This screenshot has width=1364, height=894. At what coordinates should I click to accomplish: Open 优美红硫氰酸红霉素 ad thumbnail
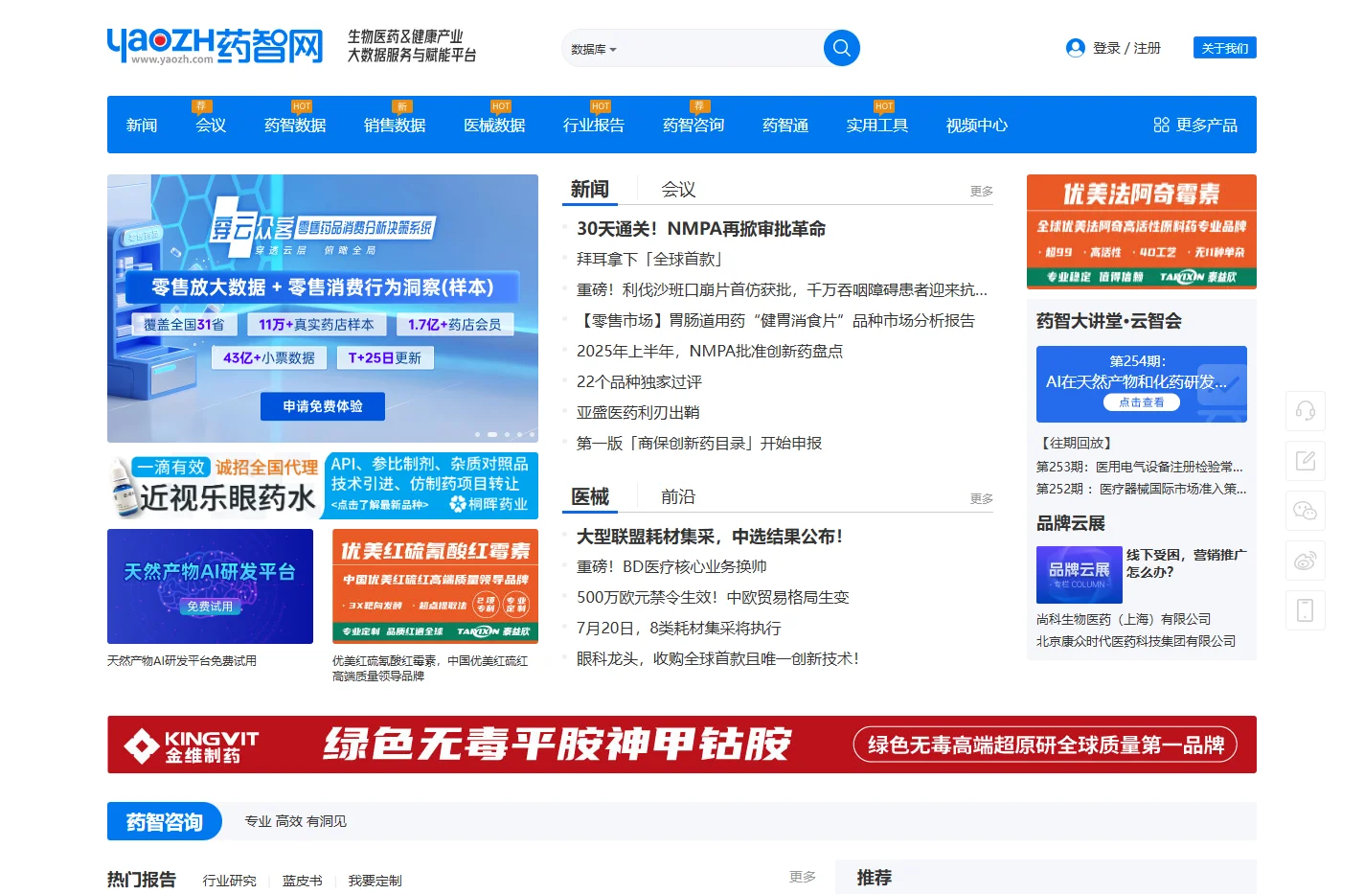(435, 586)
